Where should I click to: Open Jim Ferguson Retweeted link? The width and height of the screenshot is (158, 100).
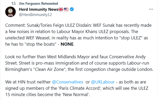point(39,3)
